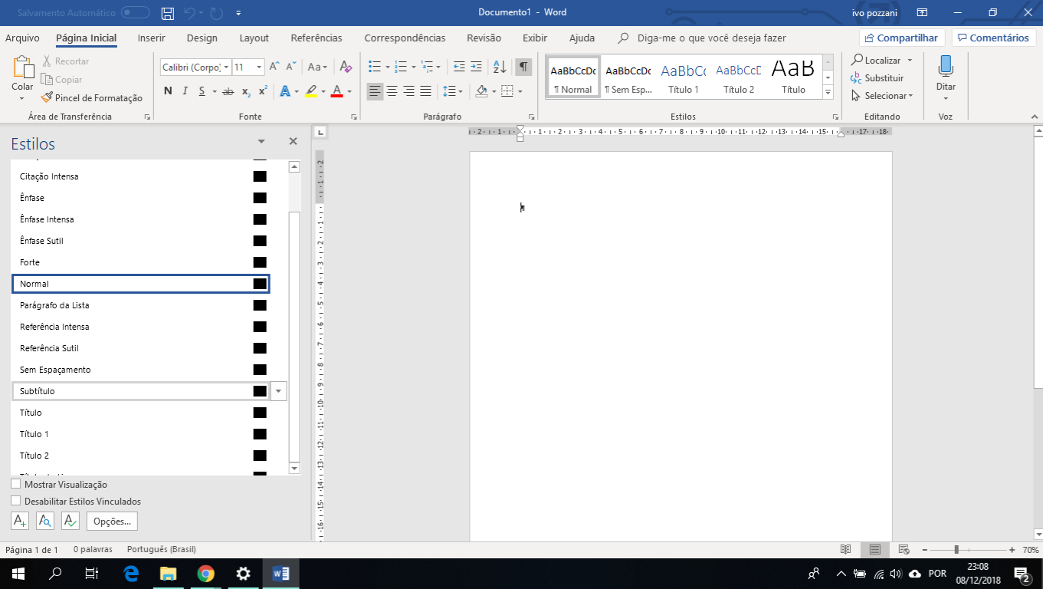Toggle superscript formatting
The height and width of the screenshot is (589, 1043).
(x=262, y=91)
